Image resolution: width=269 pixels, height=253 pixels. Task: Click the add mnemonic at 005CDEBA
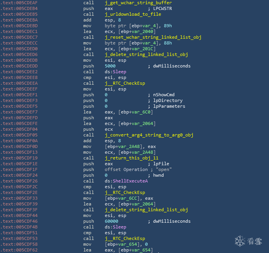[x=87, y=20]
